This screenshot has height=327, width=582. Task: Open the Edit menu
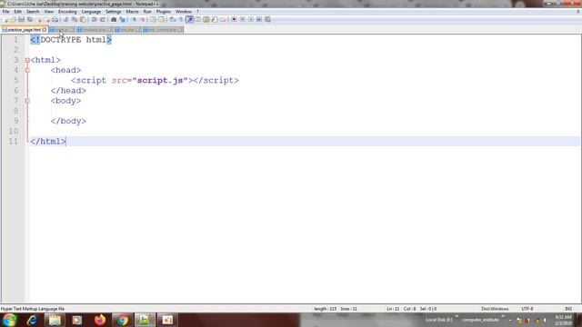point(17,12)
